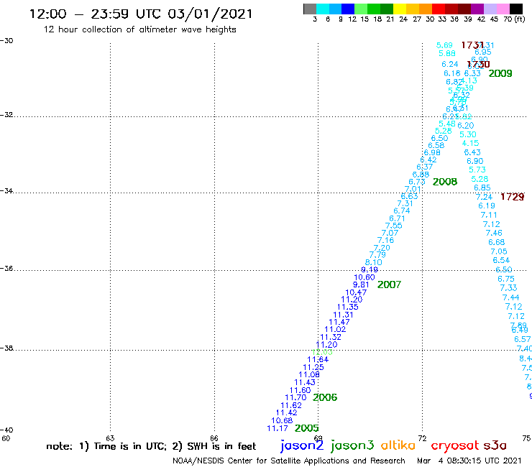Screen dimensions: 532x467
Task: Click the cyan 6 ft legend swatch
Action: tap(323, 9)
